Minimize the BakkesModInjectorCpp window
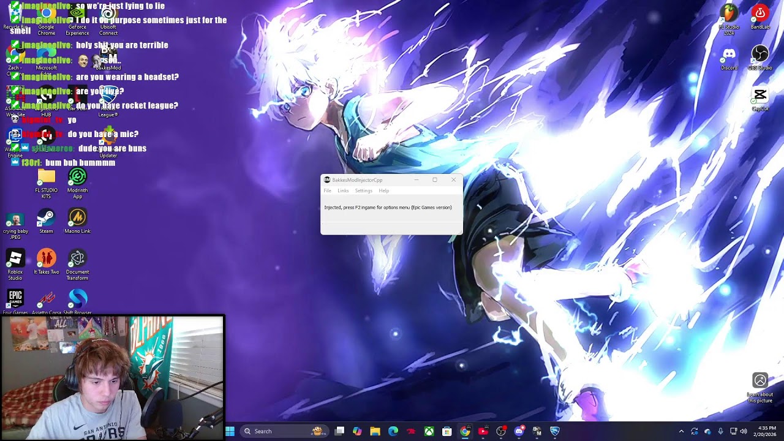 pos(417,180)
